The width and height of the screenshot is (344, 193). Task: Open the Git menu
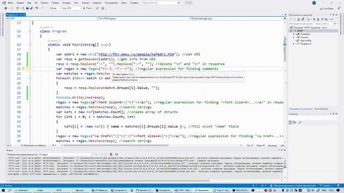coord(36,3)
